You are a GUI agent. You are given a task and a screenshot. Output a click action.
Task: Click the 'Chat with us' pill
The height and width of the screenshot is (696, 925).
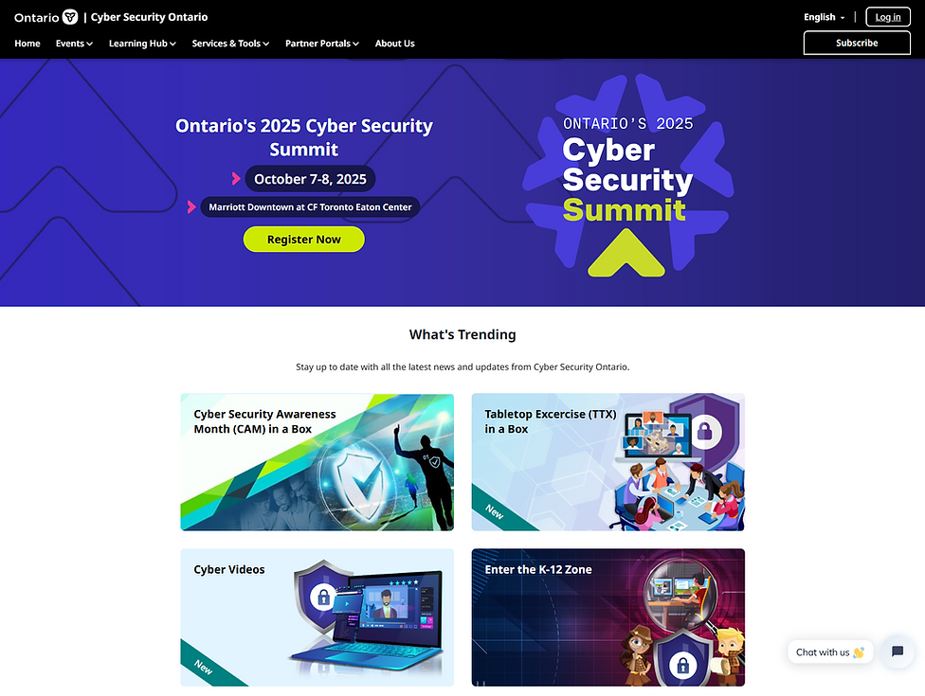[829, 651]
